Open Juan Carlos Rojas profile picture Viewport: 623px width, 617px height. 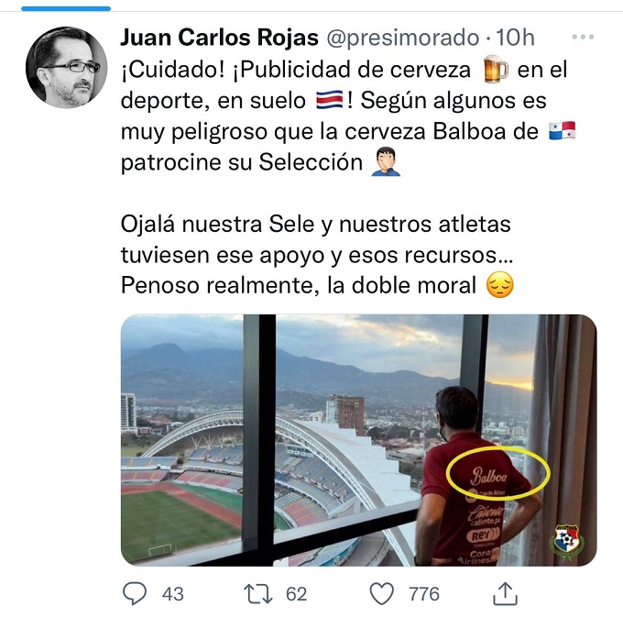pos(66,67)
